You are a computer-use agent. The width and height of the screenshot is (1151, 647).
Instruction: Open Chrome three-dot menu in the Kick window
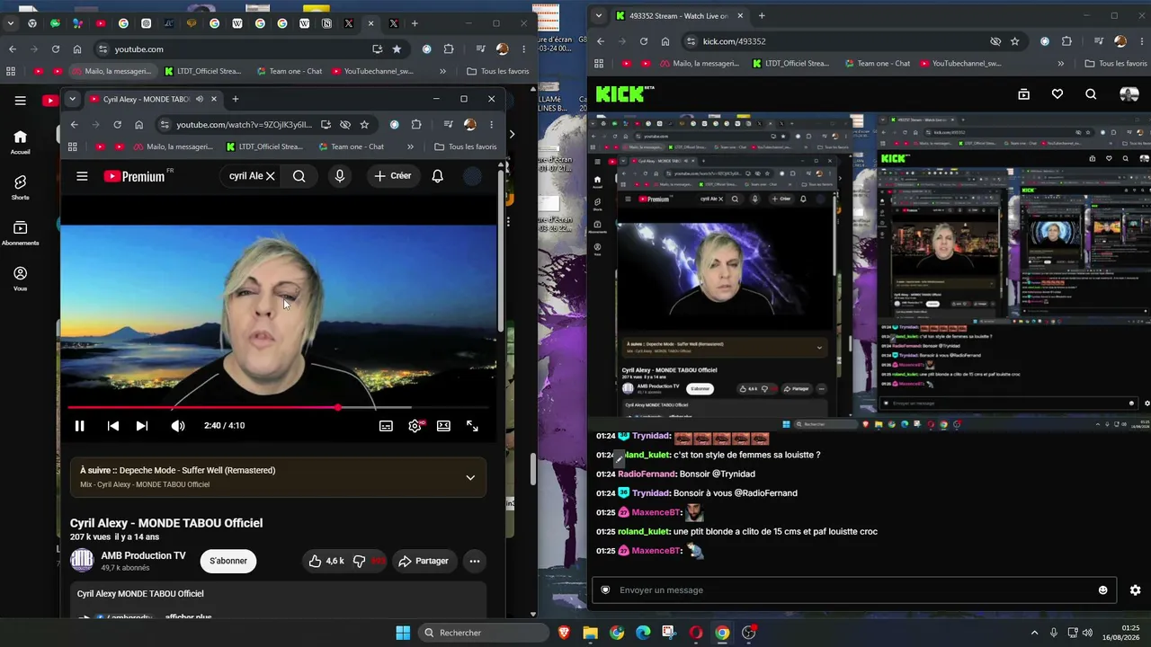click(x=1141, y=41)
